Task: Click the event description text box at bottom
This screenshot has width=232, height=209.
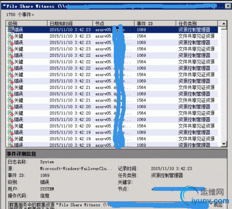Action: (x=116, y=205)
